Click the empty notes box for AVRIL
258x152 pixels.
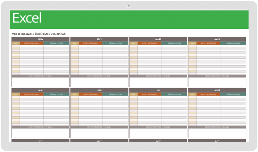pos(217,82)
